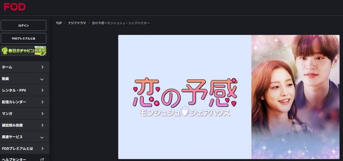Open the レンタル・PPV submenu arrow
343x161 pixels.
pyautogui.click(x=43, y=90)
